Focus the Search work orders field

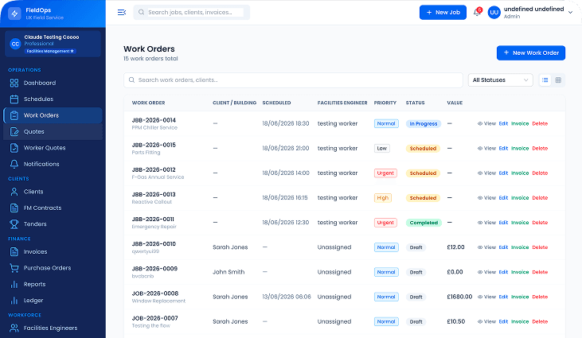(293, 80)
